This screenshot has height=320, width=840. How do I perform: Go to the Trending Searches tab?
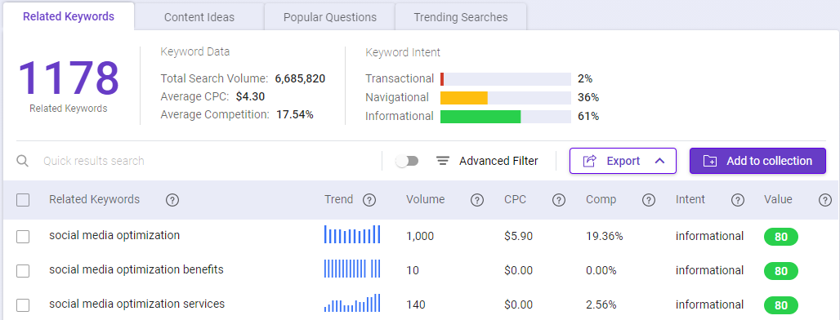click(461, 17)
